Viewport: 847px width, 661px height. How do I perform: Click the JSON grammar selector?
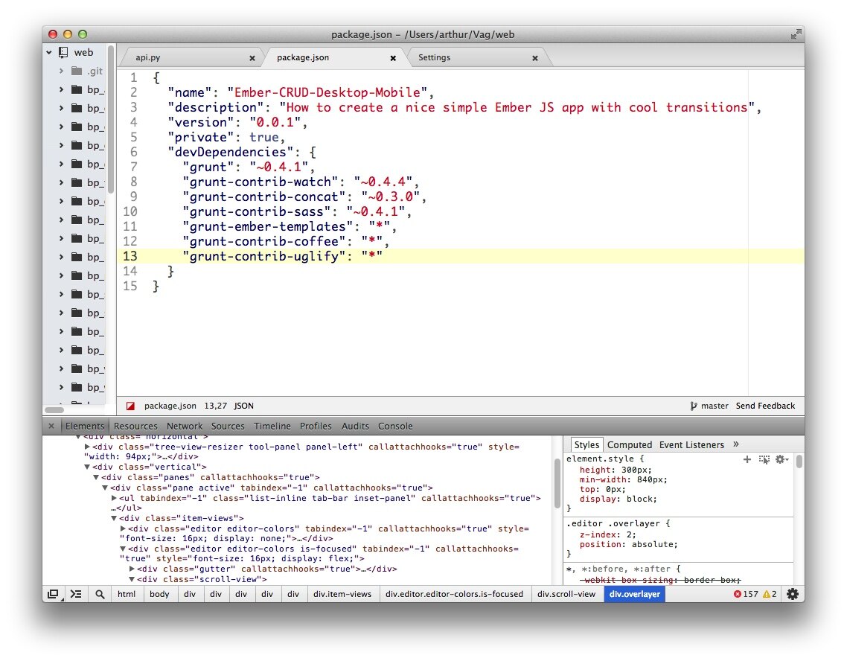point(243,406)
